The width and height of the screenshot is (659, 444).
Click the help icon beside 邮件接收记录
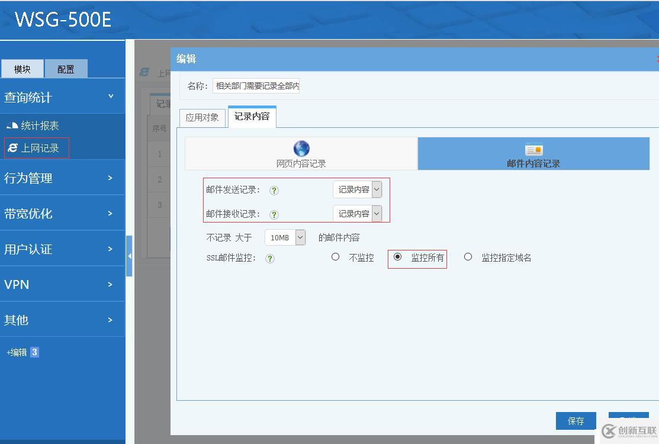coord(274,215)
